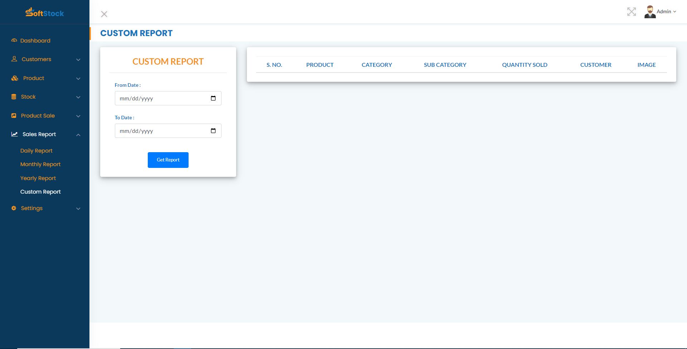The height and width of the screenshot is (349, 687).
Task: Expand the Stock submenu chevron
Action: coord(78,97)
